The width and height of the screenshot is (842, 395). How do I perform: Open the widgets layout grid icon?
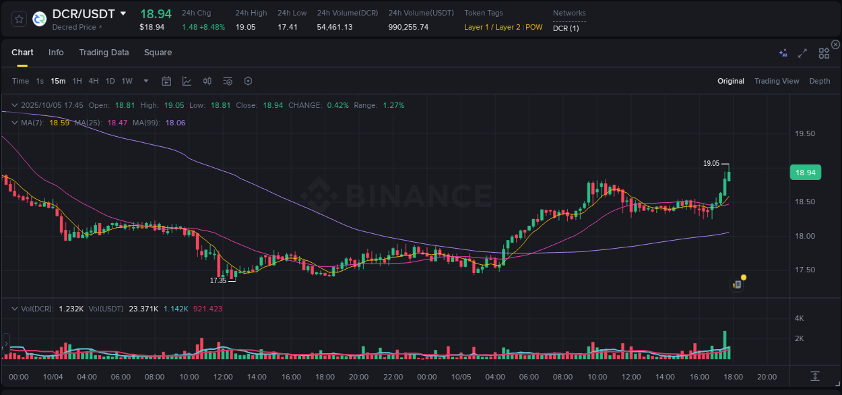823,53
